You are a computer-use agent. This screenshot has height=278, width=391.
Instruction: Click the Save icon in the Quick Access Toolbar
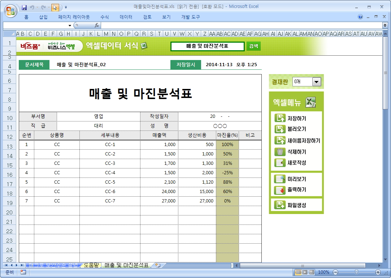click(24, 7)
